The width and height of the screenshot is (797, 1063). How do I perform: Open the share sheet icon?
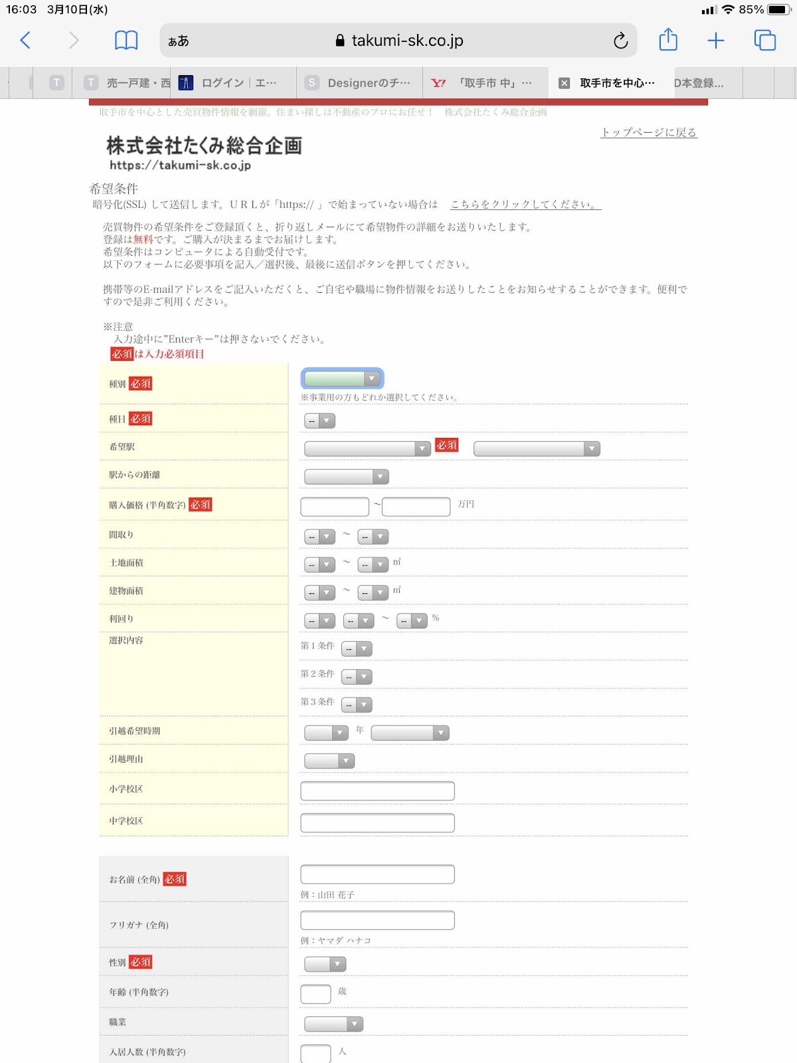(x=668, y=40)
